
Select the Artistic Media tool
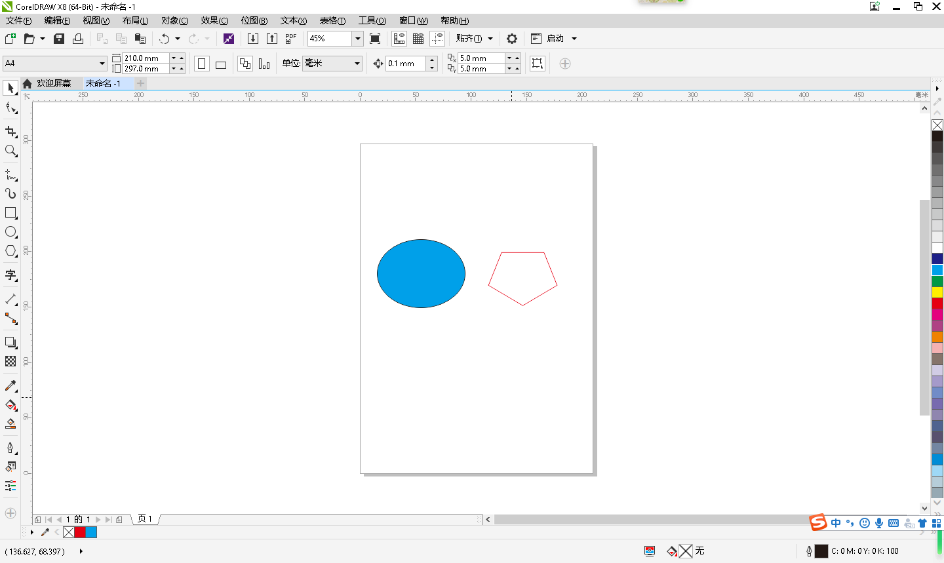tap(10, 193)
